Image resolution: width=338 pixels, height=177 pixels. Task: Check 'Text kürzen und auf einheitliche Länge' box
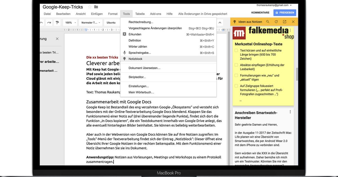tap(236, 50)
